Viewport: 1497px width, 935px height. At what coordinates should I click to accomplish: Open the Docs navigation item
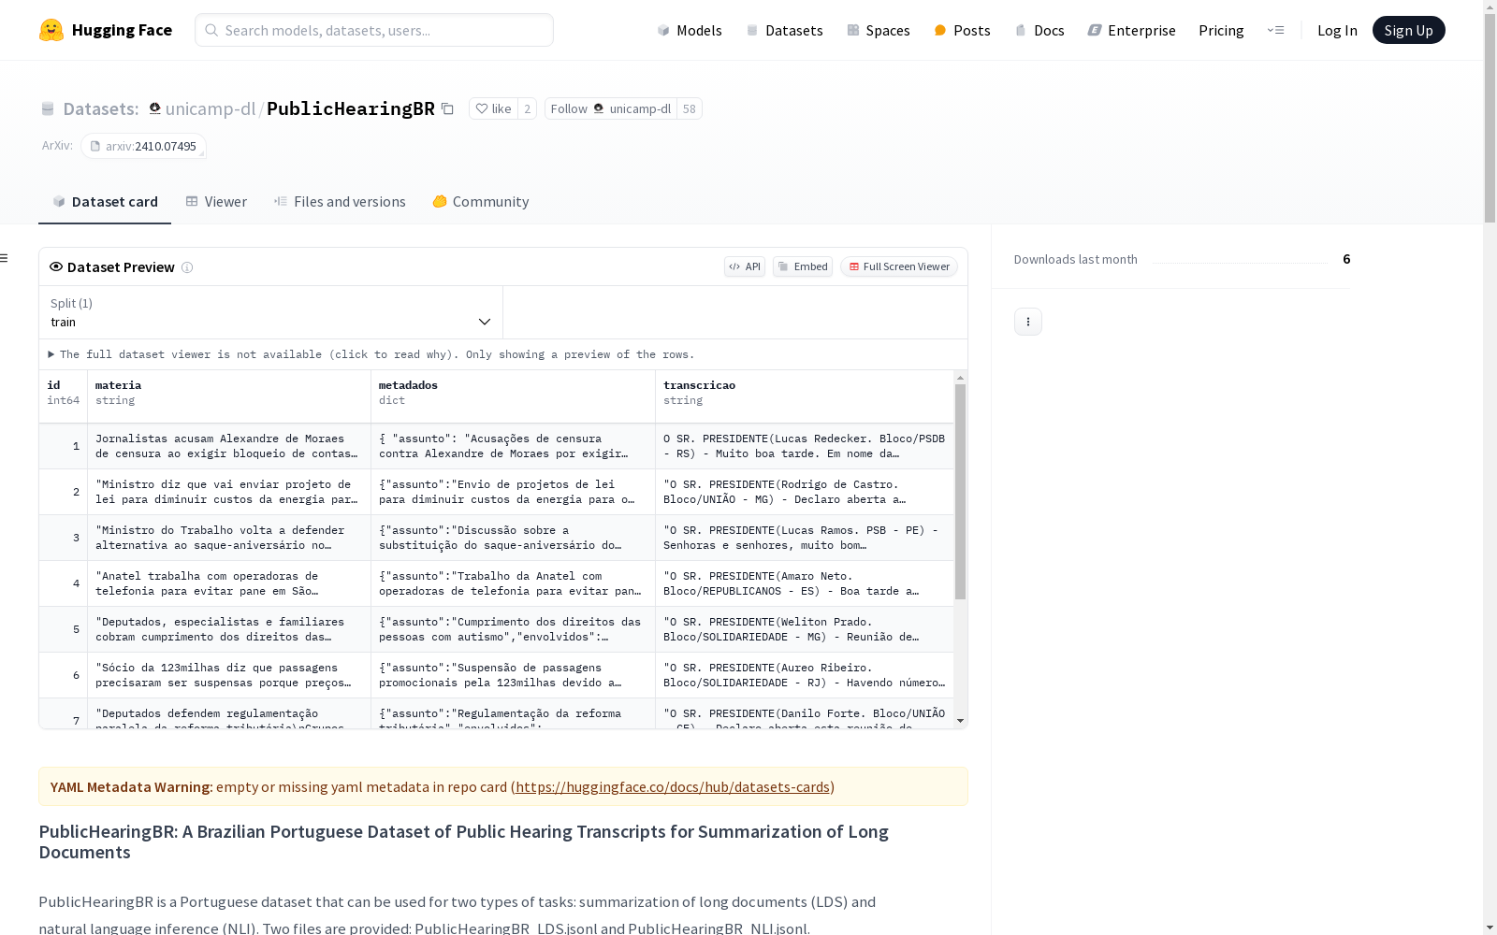pos(1039,30)
